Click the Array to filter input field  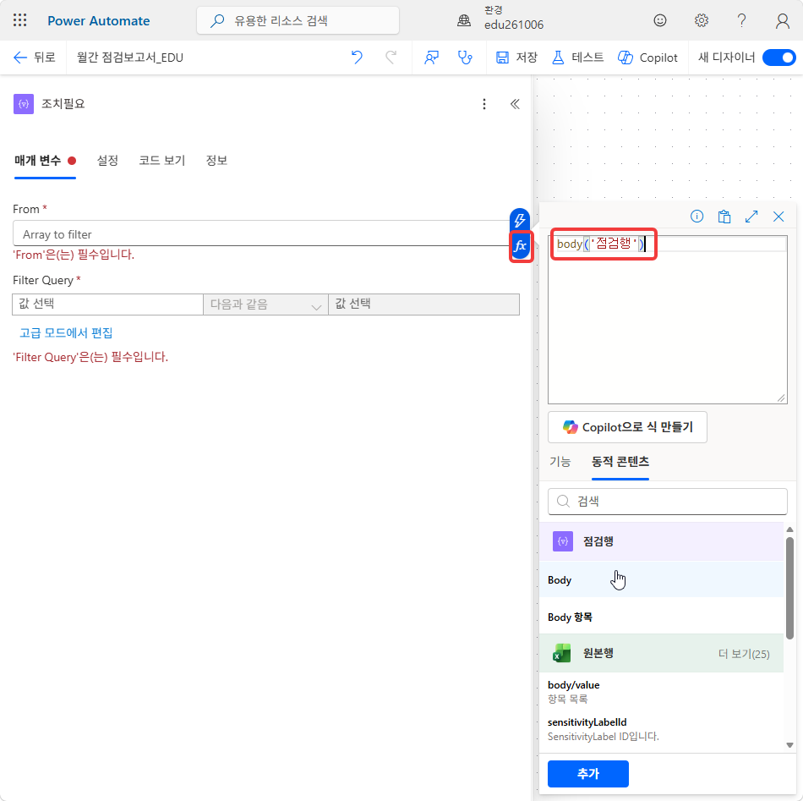(260, 234)
